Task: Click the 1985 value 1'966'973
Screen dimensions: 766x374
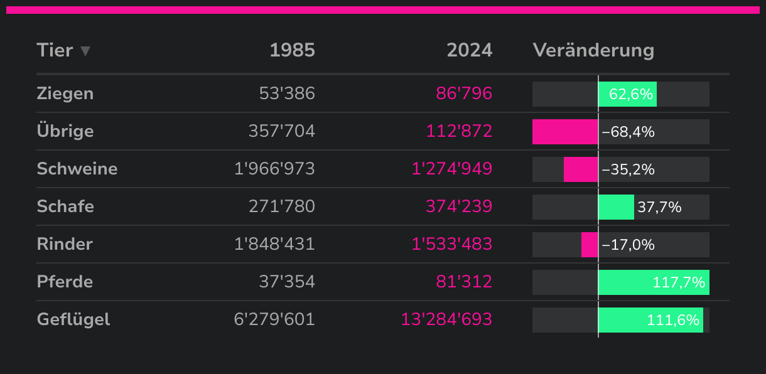Action: (274, 169)
